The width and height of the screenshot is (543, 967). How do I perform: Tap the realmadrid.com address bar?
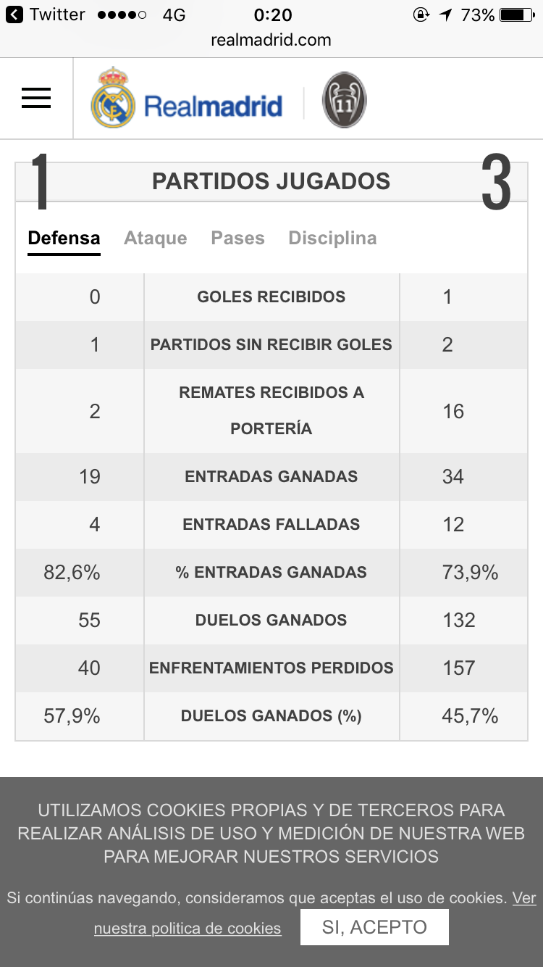[x=271, y=40]
